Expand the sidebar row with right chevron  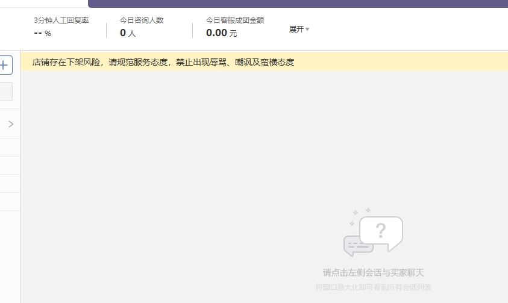coord(10,124)
